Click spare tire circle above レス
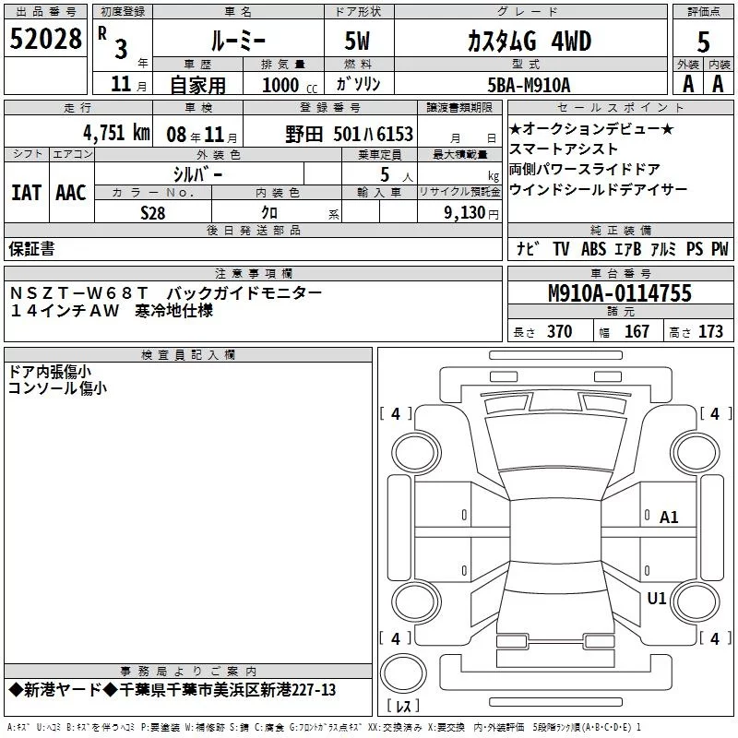This screenshot has width=738, height=738. tap(403, 673)
